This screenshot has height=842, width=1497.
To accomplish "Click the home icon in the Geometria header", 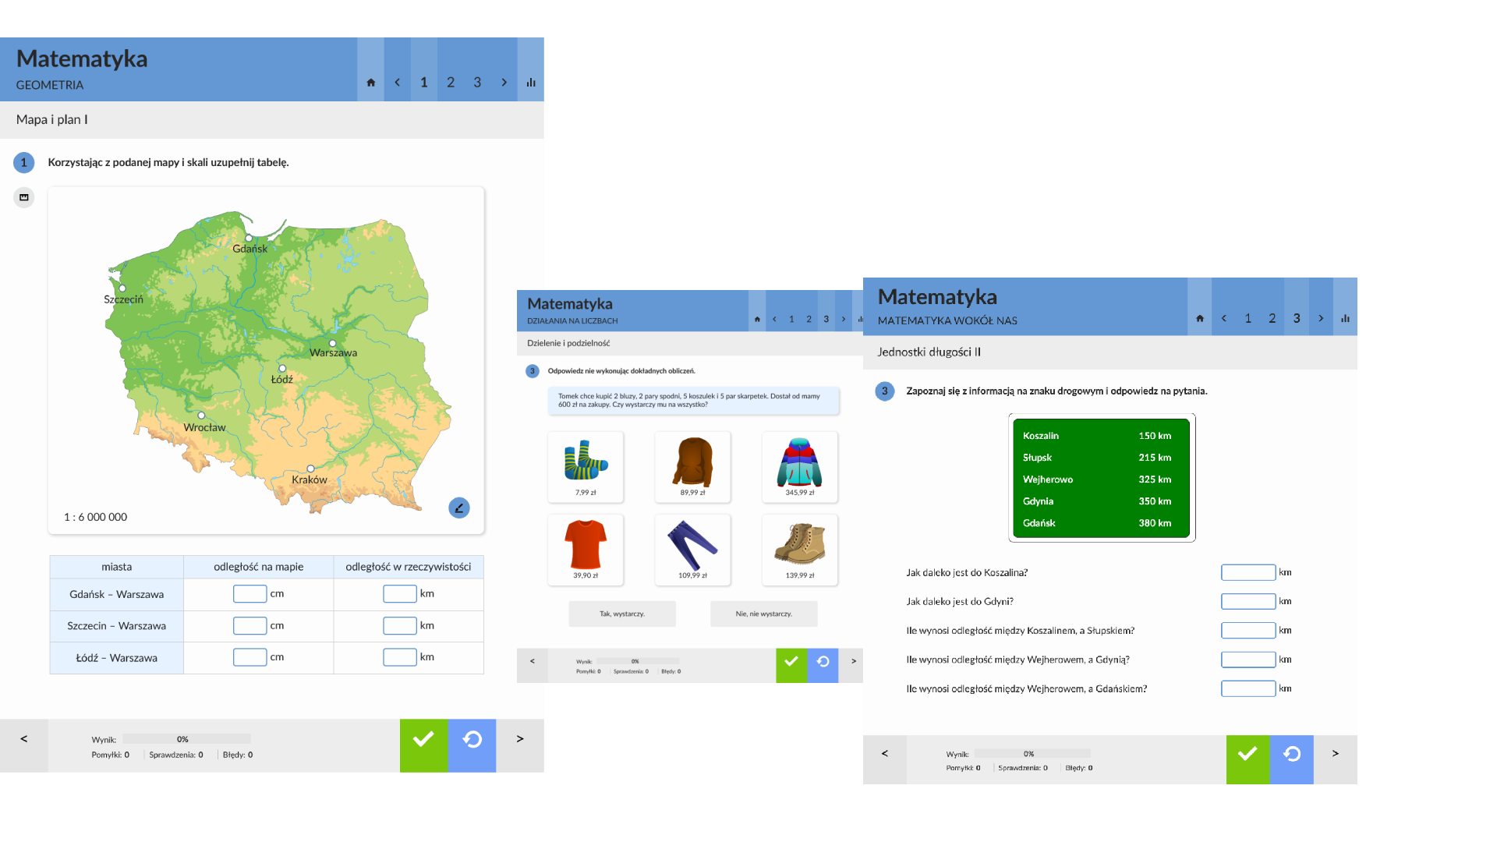I will pyautogui.click(x=370, y=81).
